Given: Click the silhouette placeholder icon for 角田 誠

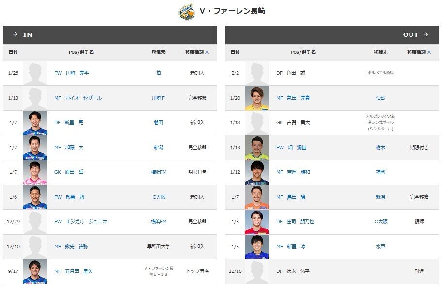Looking at the screenshot, I should pos(257,73).
